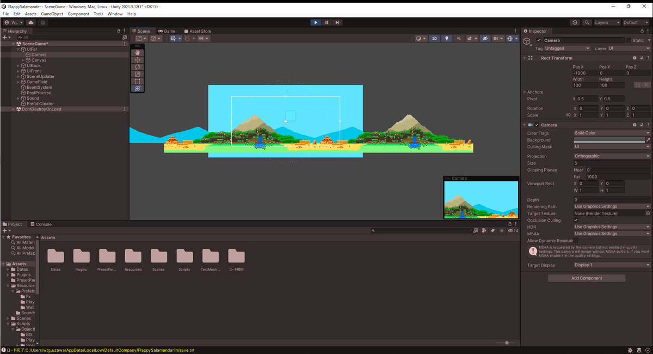Open cloud services icon

point(31,22)
